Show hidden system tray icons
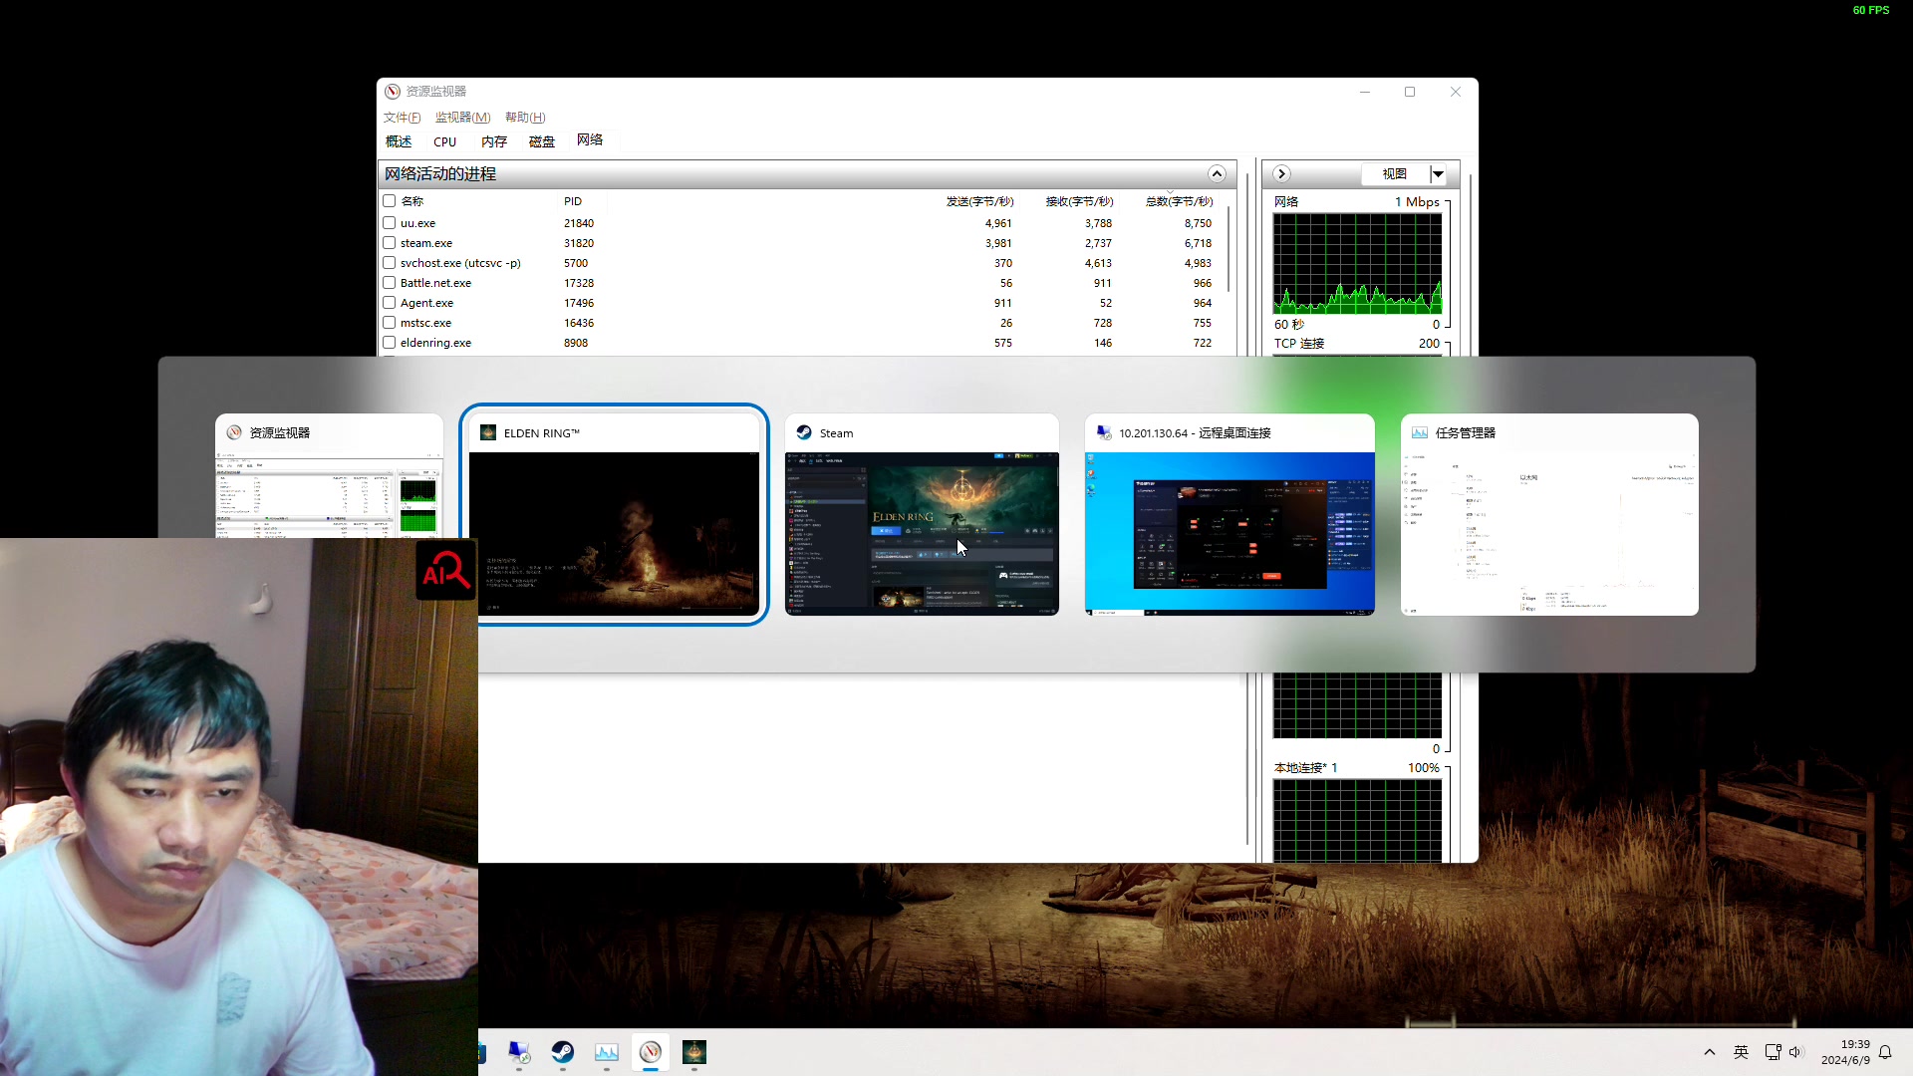Screen dimensions: 1913x1076 click(1710, 1052)
